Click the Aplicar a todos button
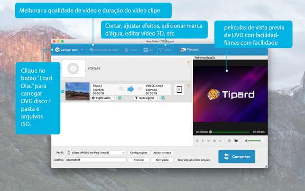The width and height of the screenshot is (305, 191). point(162,153)
